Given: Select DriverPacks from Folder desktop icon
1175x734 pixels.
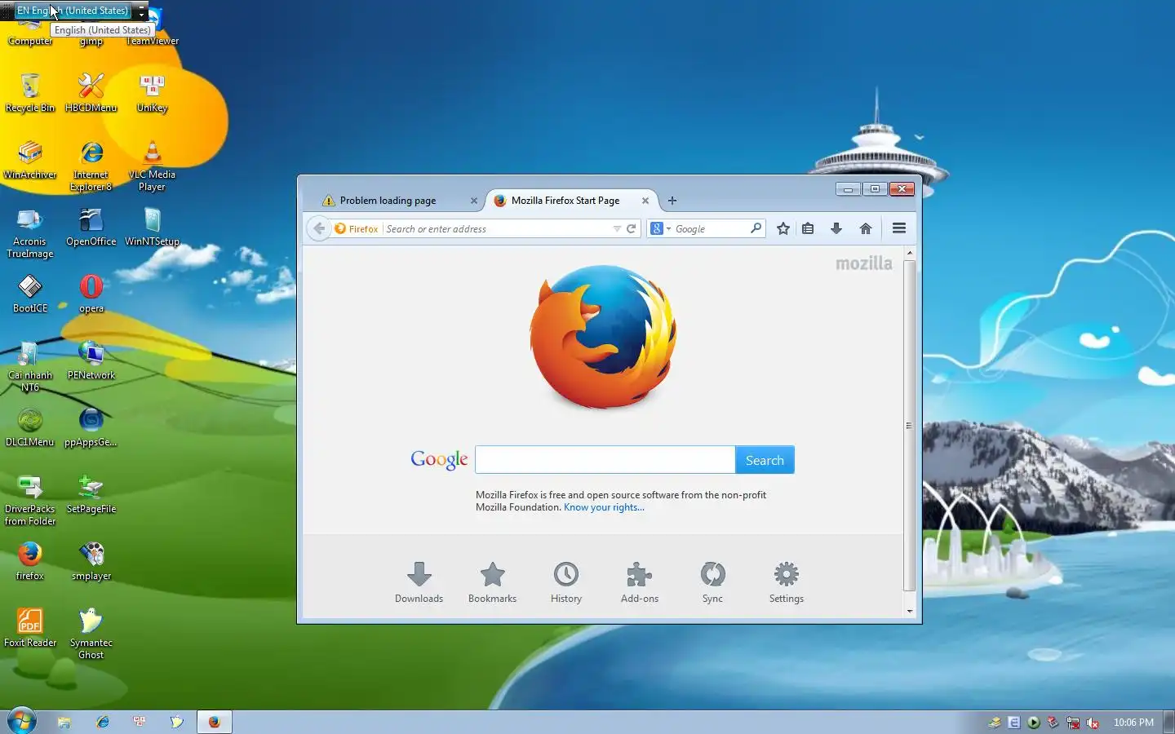Looking at the screenshot, I should point(30,500).
